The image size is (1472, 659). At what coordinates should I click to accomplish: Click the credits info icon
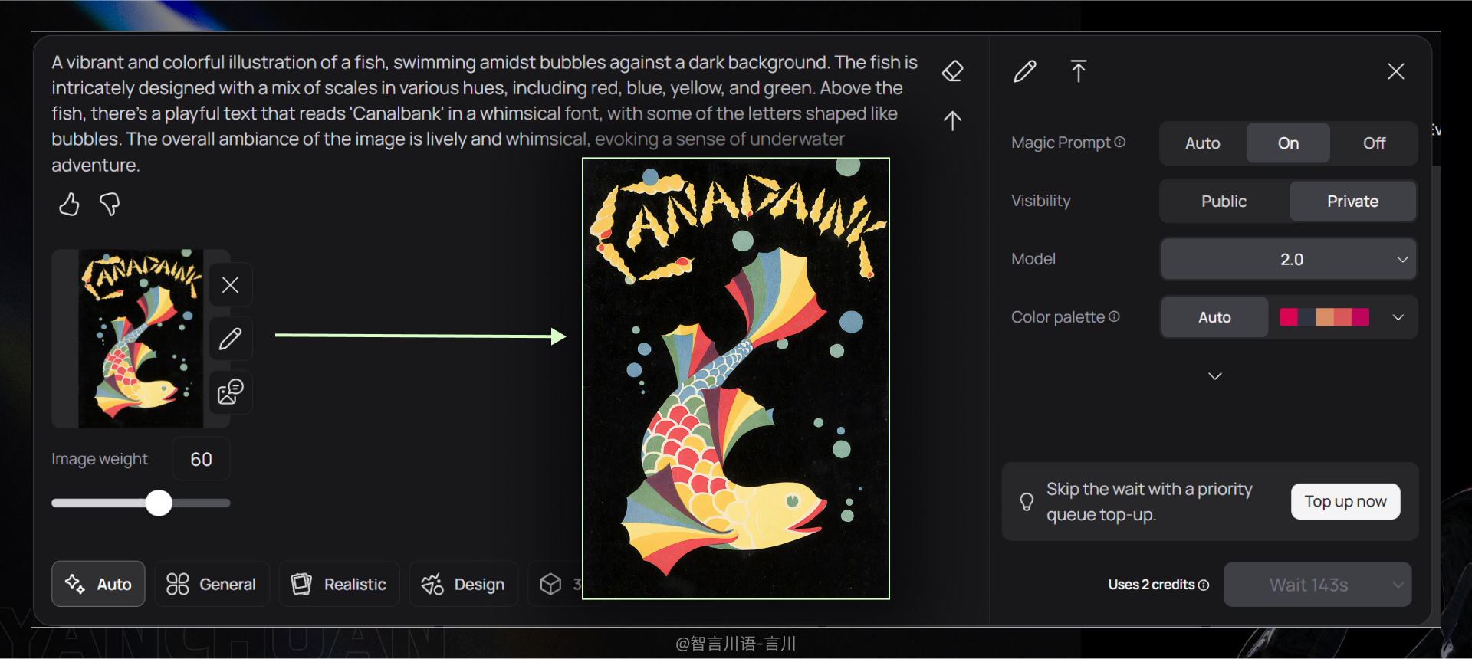pyautogui.click(x=1204, y=585)
